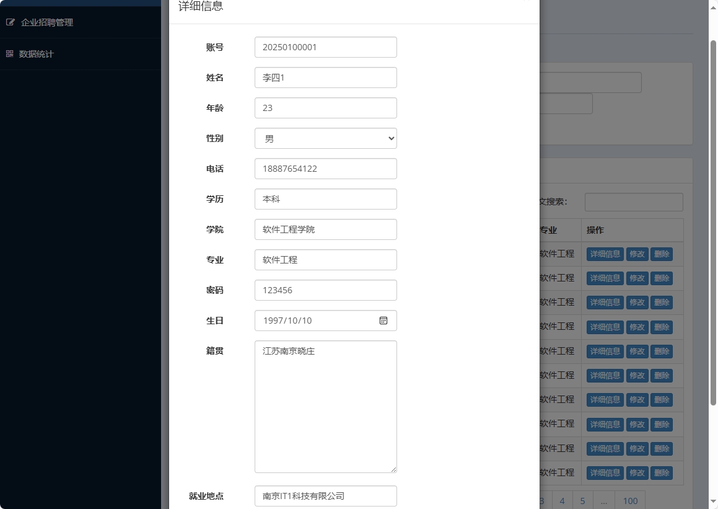
Task: Click the statistics grid icon beside 数据统计
Action: (x=9, y=54)
